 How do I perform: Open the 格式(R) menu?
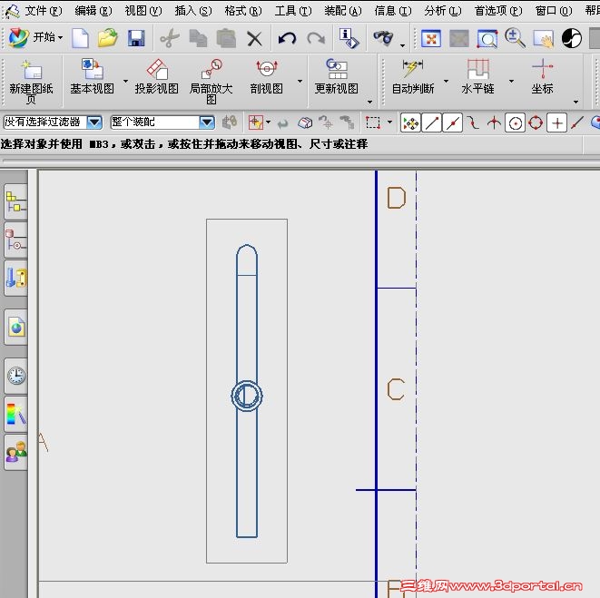coord(243,11)
